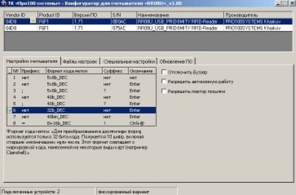Minimize the configurator window
296x195 pixels.
pos(278,3)
